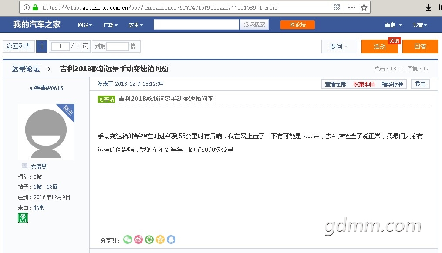This screenshot has height=253, width=442.
Task: Open the 远景论坛 breadcrumb link
Action: pyautogui.click(x=26, y=69)
